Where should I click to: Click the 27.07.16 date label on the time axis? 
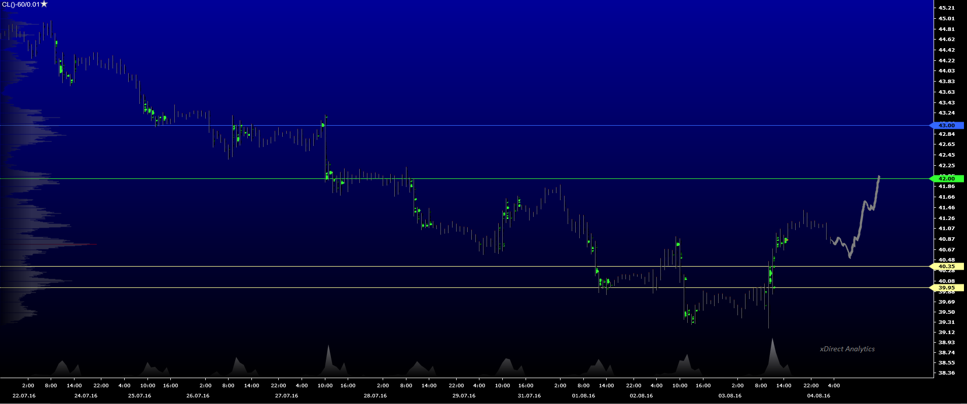pos(286,395)
